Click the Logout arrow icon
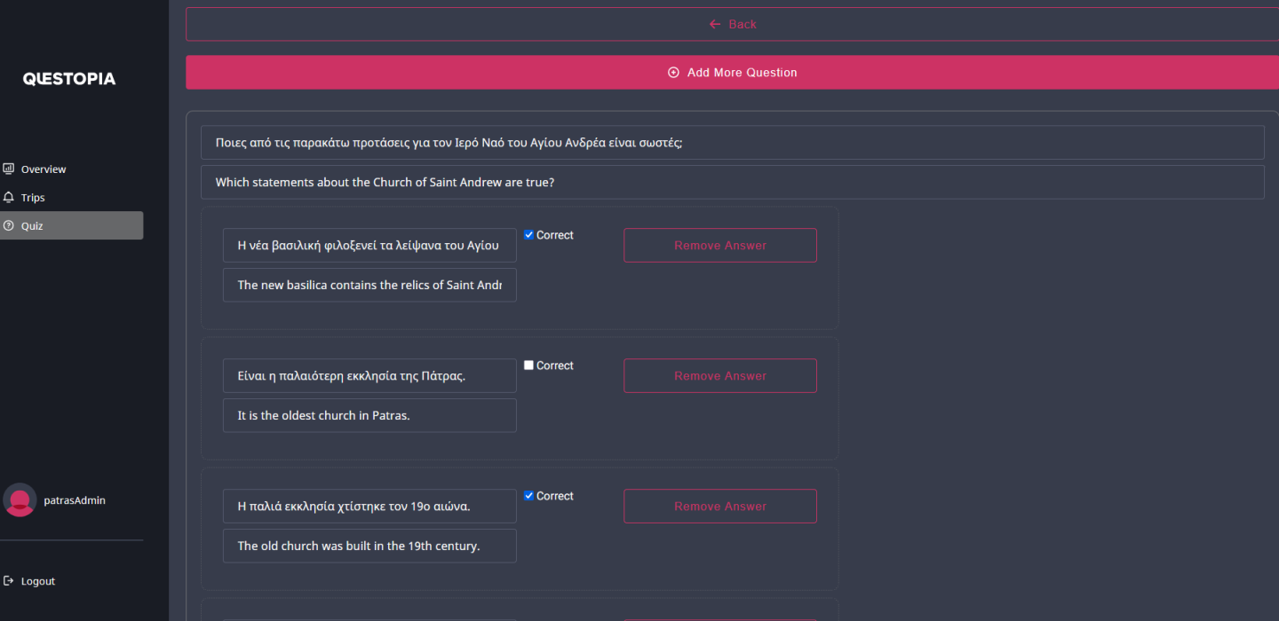The height and width of the screenshot is (621, 1279). click(9, 581)
